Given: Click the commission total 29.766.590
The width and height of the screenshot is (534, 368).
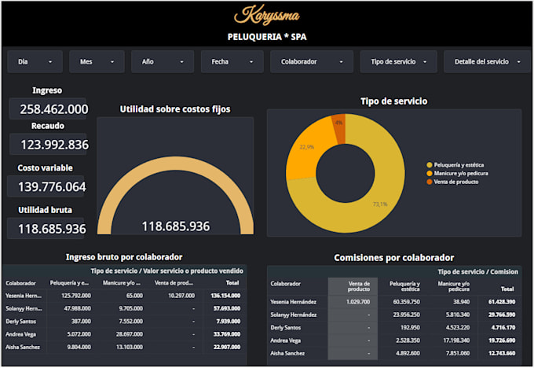Looking at the screenshot, I should coord(502,315).
